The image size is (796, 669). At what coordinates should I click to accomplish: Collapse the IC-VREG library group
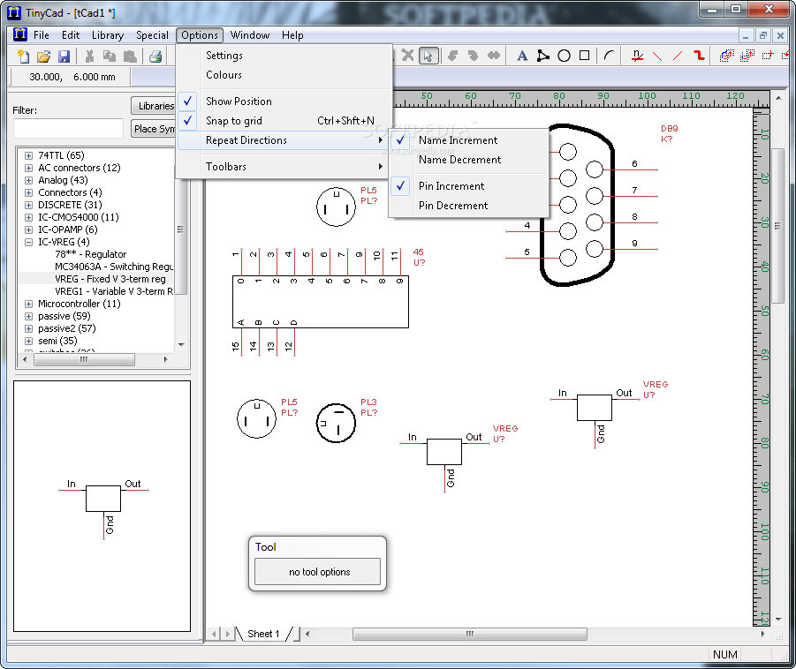tap(27, 241)
